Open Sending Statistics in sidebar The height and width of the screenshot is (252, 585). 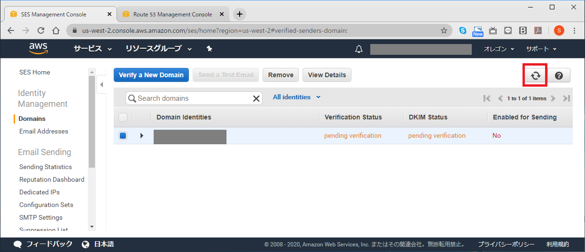pos(46,167)
